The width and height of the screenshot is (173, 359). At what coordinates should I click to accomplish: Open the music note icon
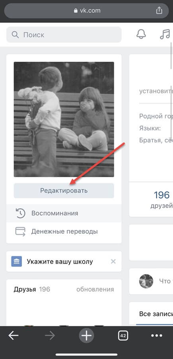(x=165, y=34)
